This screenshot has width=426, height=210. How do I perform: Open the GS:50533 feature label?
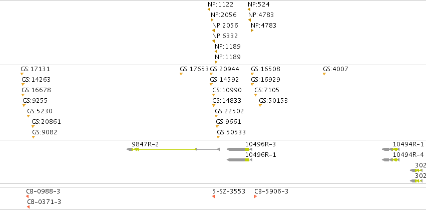coord(231,132)
